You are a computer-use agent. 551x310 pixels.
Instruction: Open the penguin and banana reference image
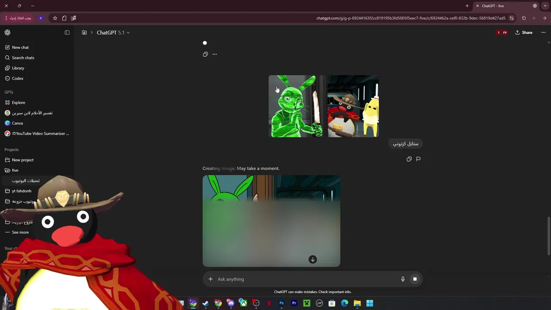tap(353, 106)
